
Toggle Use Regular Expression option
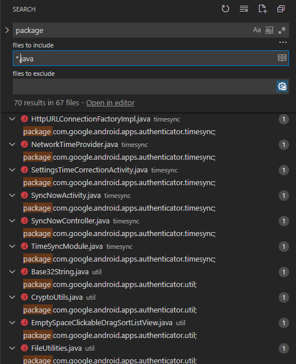coord(282,30)
